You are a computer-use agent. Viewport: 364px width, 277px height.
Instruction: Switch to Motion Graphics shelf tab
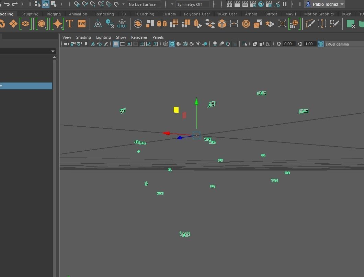pyautogui.click(x=319, y=14)
